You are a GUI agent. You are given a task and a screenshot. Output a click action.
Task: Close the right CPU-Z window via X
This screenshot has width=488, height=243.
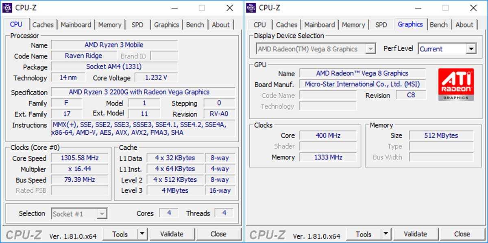(473, 8)
